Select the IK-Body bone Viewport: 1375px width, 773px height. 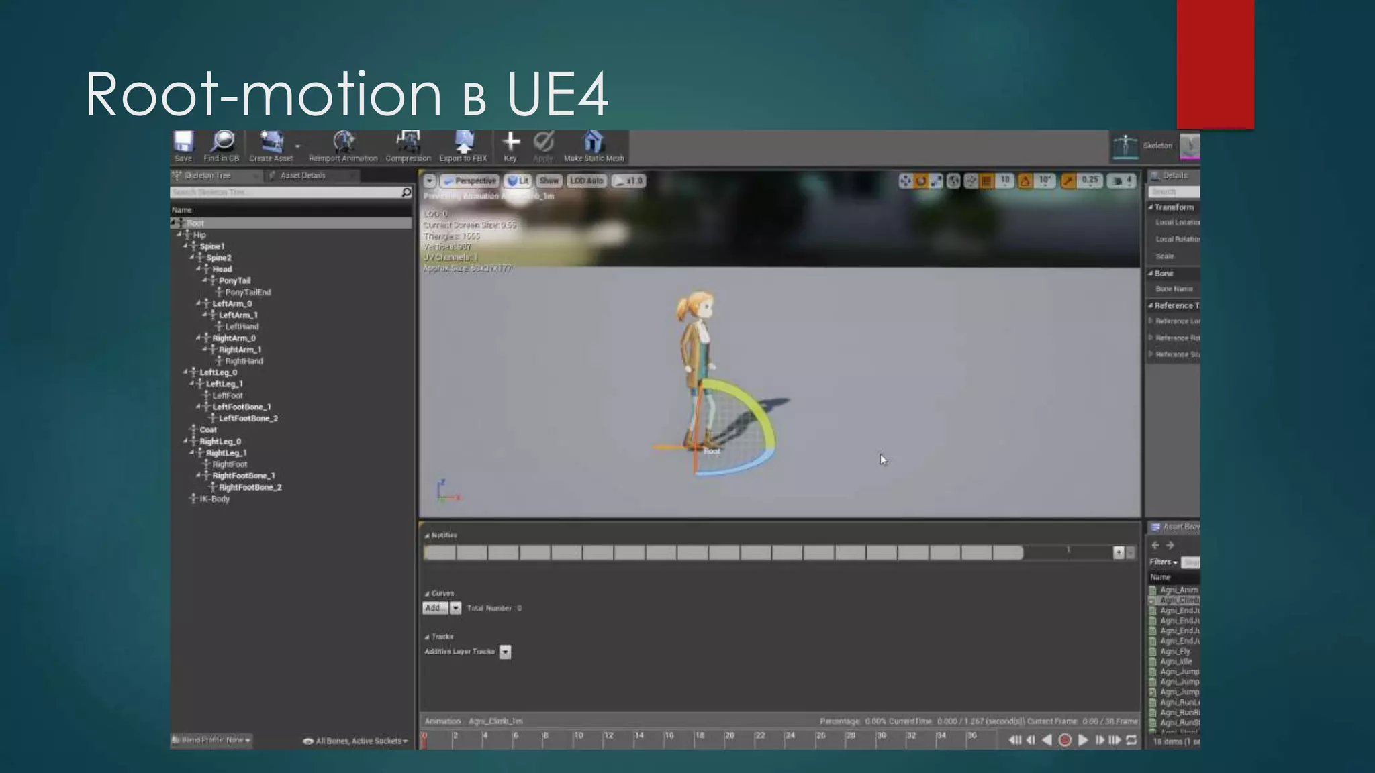214,499
